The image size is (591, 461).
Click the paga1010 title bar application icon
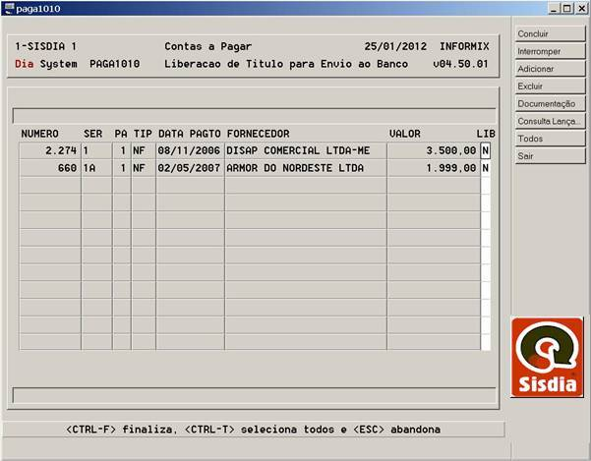click(8, 8)
